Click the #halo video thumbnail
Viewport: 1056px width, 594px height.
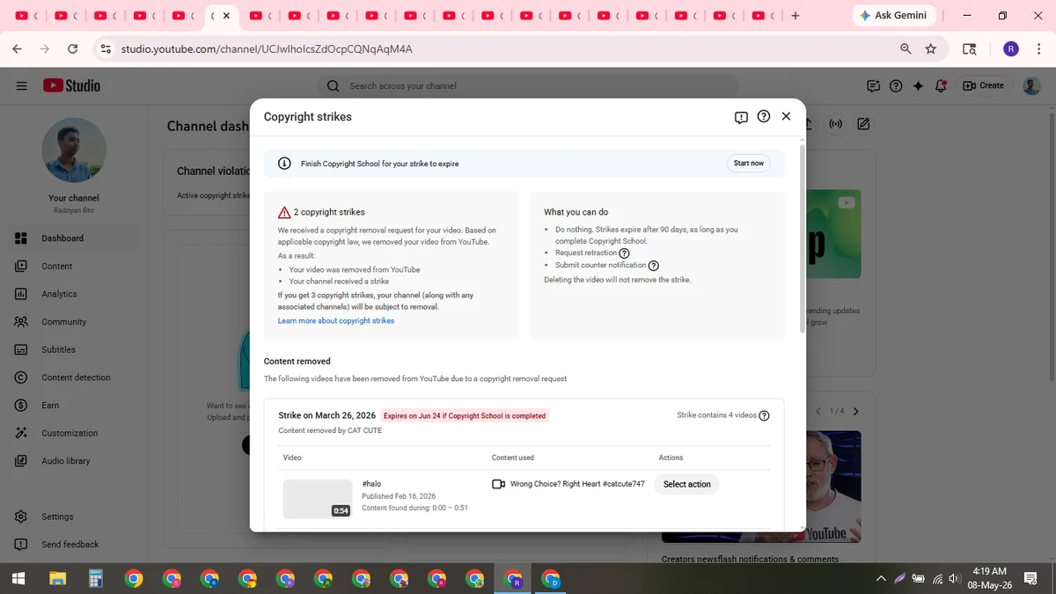point(318,499)
